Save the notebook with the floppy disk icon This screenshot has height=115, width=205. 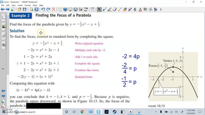tap(24, 9)
